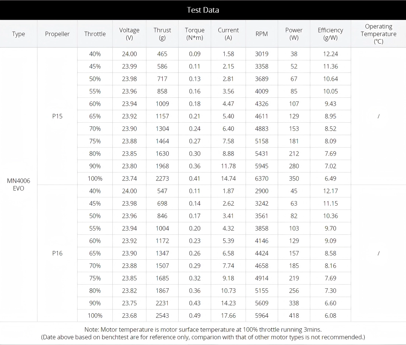Select the Current (A) column header
This screenshot has width=406, height=345.
click(x=228, y=34)
